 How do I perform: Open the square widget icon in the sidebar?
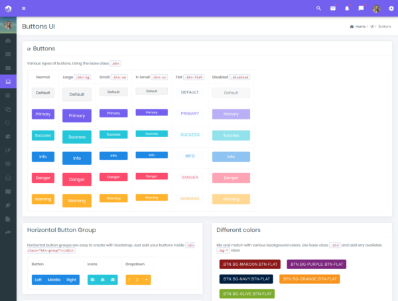pyautogui.click(x=8, y=123)
